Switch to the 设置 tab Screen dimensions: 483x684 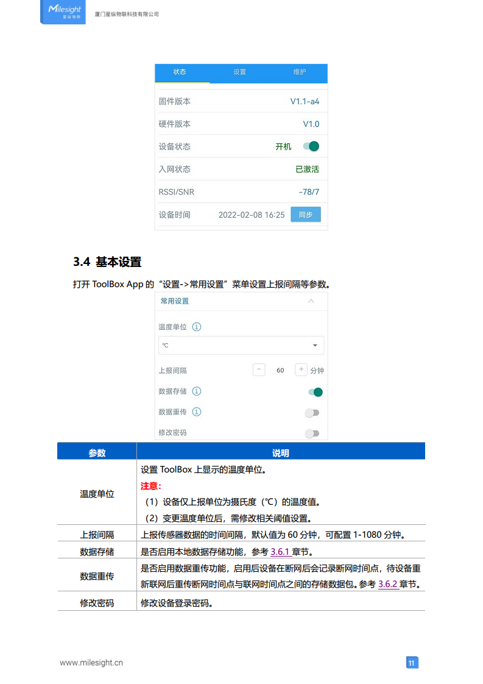pyautogui.click(x=239, y=72)
